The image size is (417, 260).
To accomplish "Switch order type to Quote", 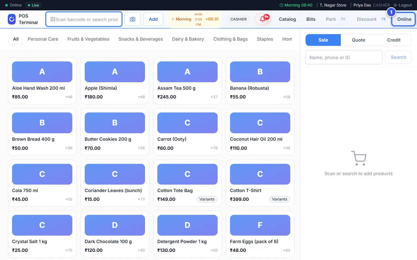I will click(x=358, y=40).
